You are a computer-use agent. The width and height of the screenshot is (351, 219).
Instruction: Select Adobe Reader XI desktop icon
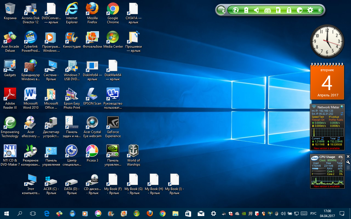tap(10, 99)
